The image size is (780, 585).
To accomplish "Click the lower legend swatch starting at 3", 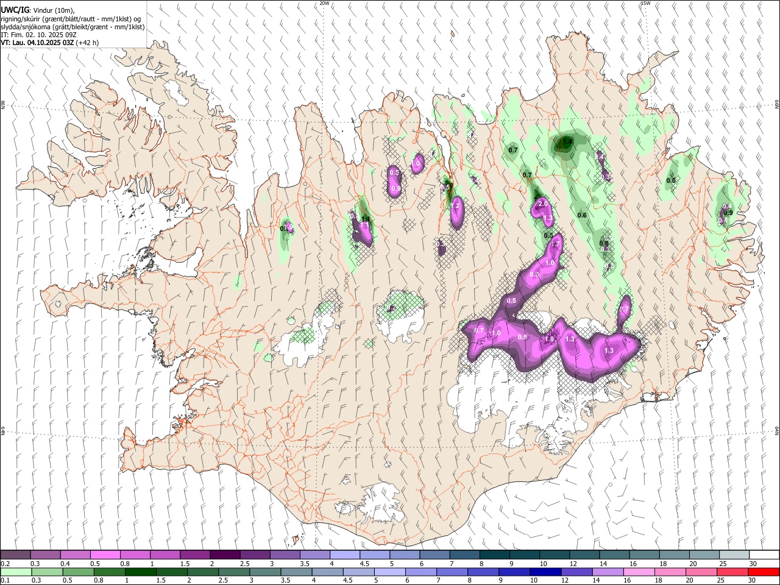I will click(265, 572).
